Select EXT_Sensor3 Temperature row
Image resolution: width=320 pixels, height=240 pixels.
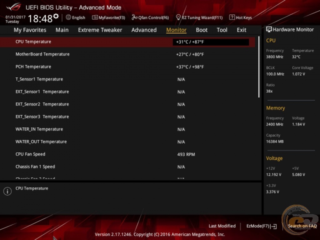click(x=127, y=116)
